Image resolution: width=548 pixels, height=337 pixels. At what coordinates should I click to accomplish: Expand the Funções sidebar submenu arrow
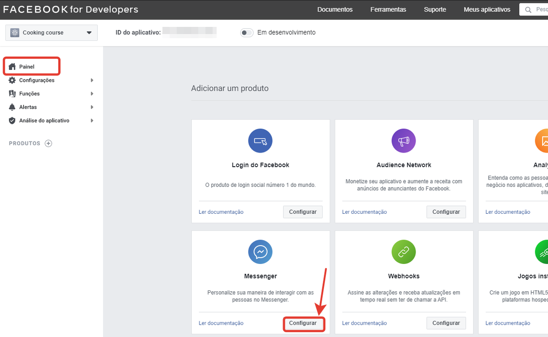tap(92, 94)
